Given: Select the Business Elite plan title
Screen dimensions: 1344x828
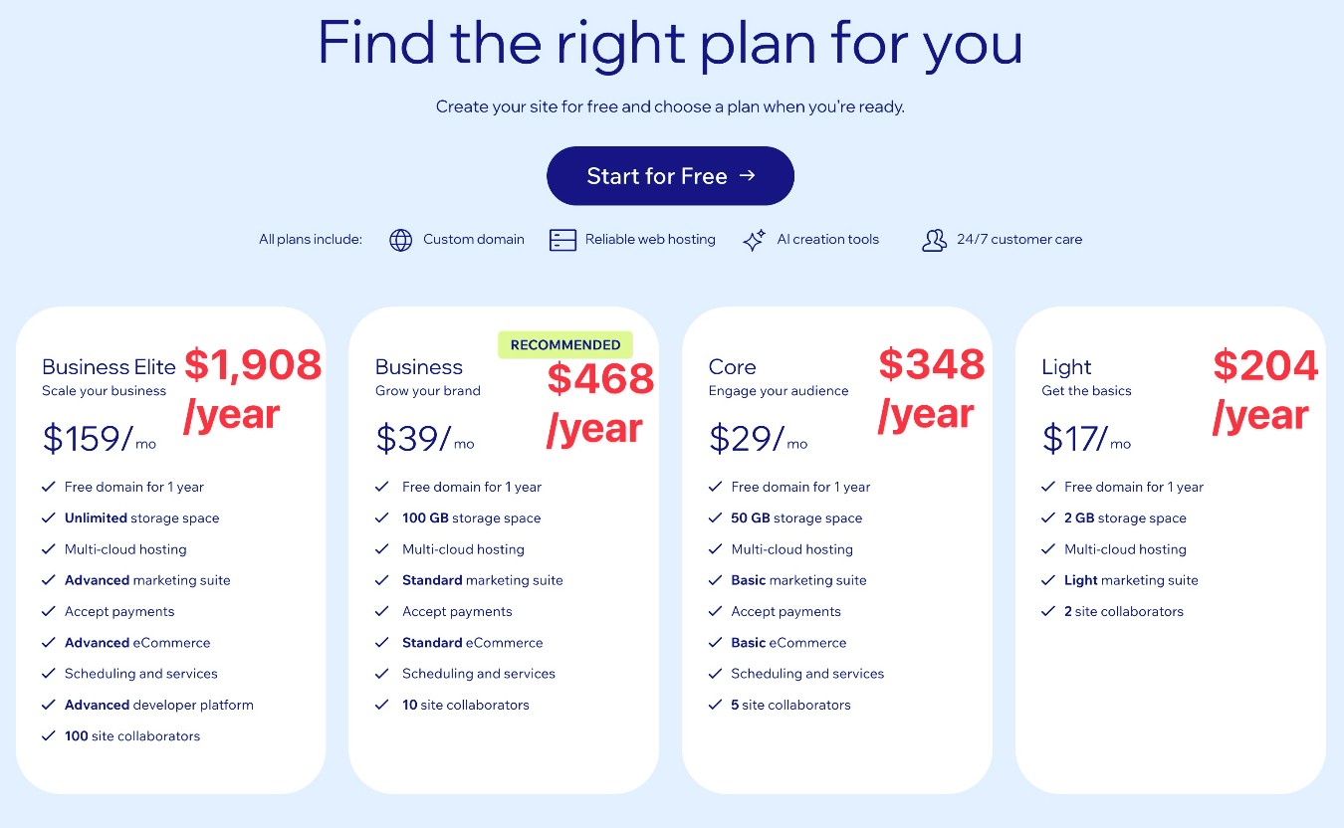Looking at the screenshot, I should (108, 366).
